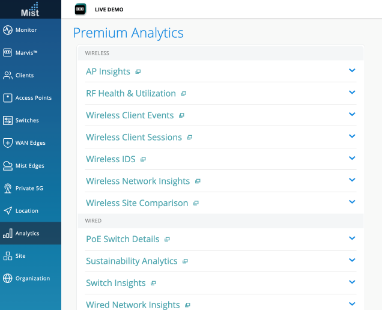Image resolution: width=382 pixels, height=310 pixels.
Task: Click the WIRELESS section header
Action: pos(97,53)
